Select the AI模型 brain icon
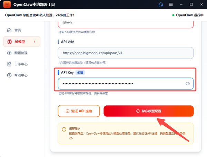The image size is (207, 157). [x=9, y=42]
